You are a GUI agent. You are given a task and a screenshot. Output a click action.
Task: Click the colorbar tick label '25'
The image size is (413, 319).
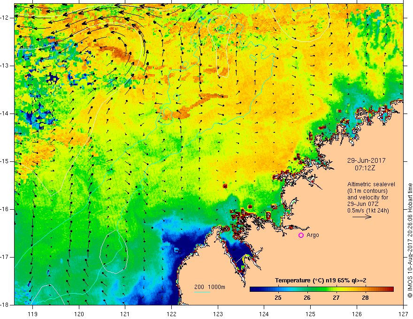click(278, 298)
